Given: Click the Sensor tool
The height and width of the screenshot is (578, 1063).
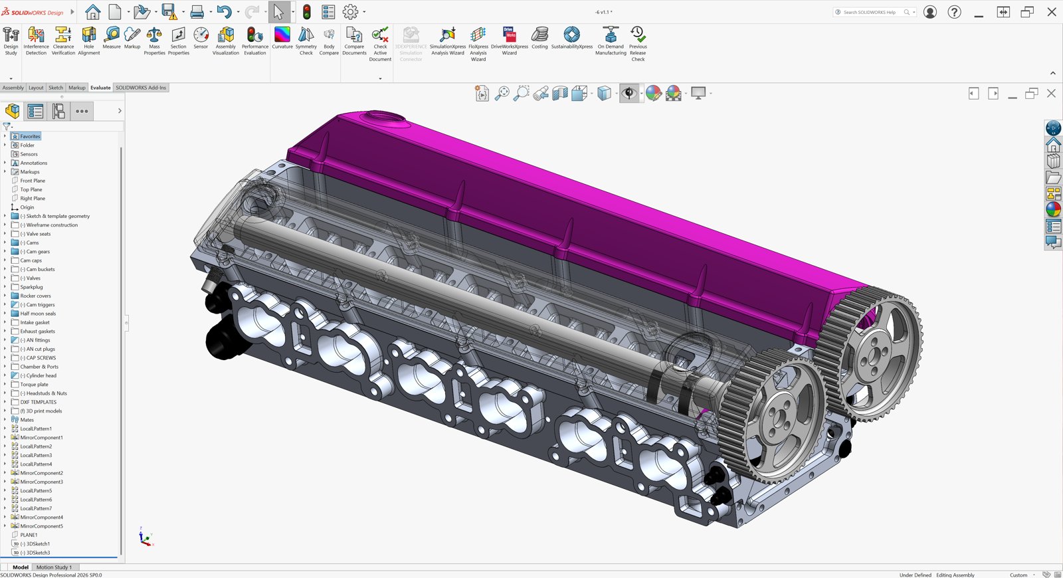Looking at the screenshot, I should (x=201, y=38).
